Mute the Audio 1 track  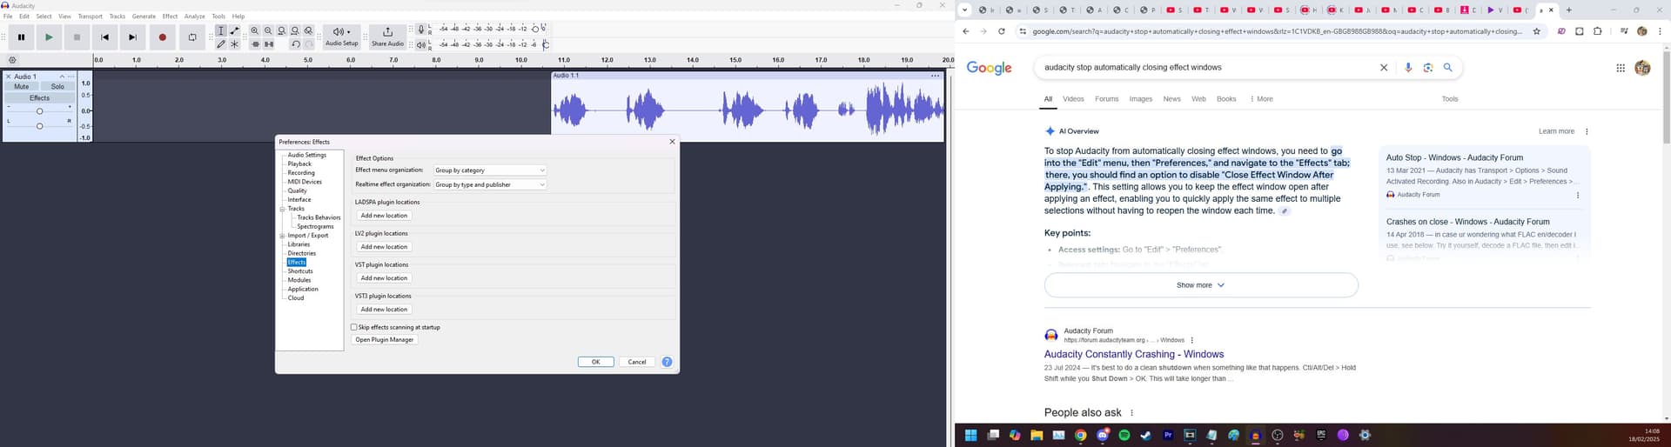[22, 87]
